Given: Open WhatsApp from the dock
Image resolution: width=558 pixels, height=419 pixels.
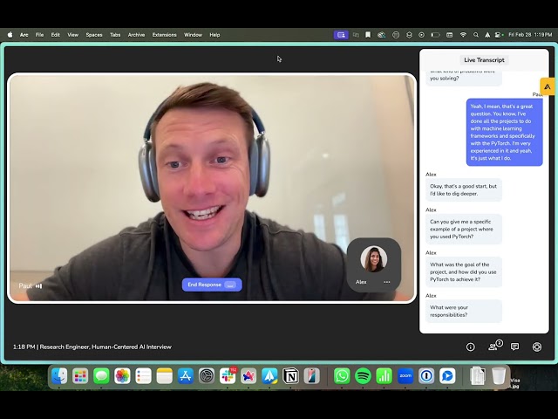Looking at the screenshot, I should (342, 376).
